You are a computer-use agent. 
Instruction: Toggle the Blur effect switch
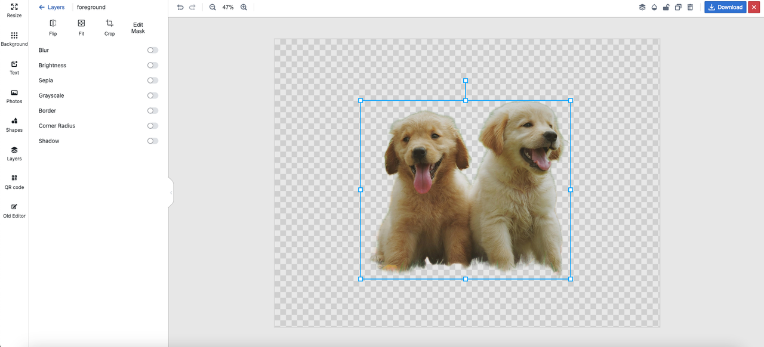pos(153,50)
